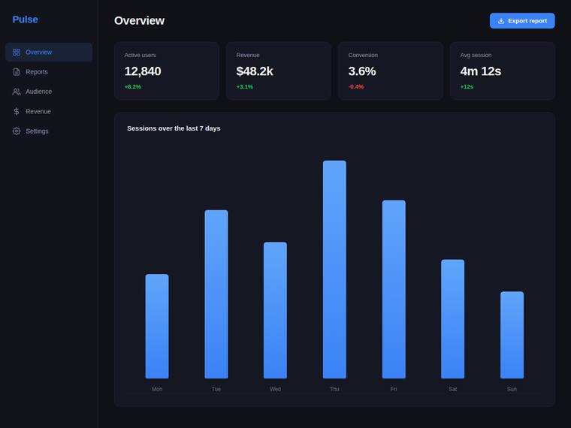Click the 12,840 active users value
Image resolution: width=571 pixels, height=428 pixels.
pyautogui.click(x=143, y=71)
